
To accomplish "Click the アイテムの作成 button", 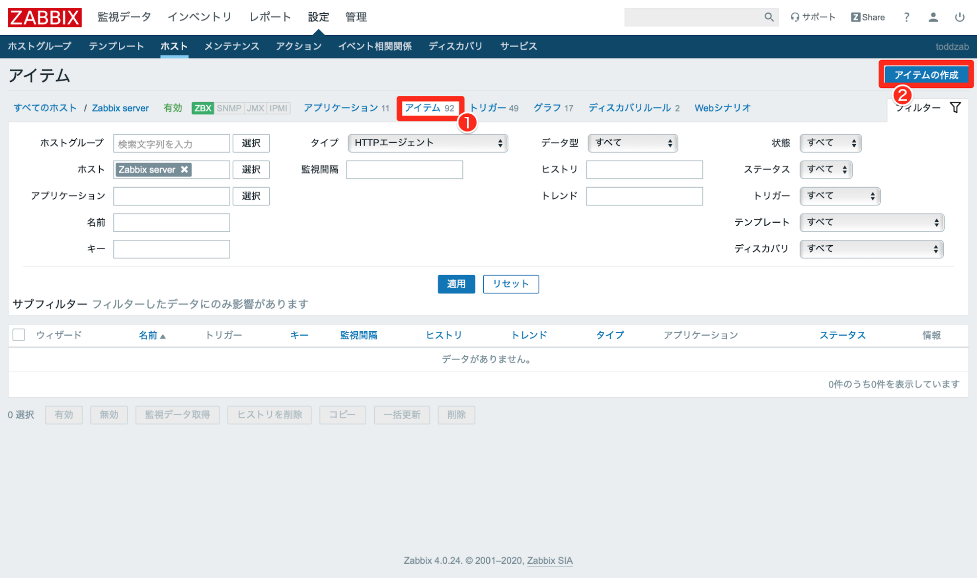I will [926, 75].
